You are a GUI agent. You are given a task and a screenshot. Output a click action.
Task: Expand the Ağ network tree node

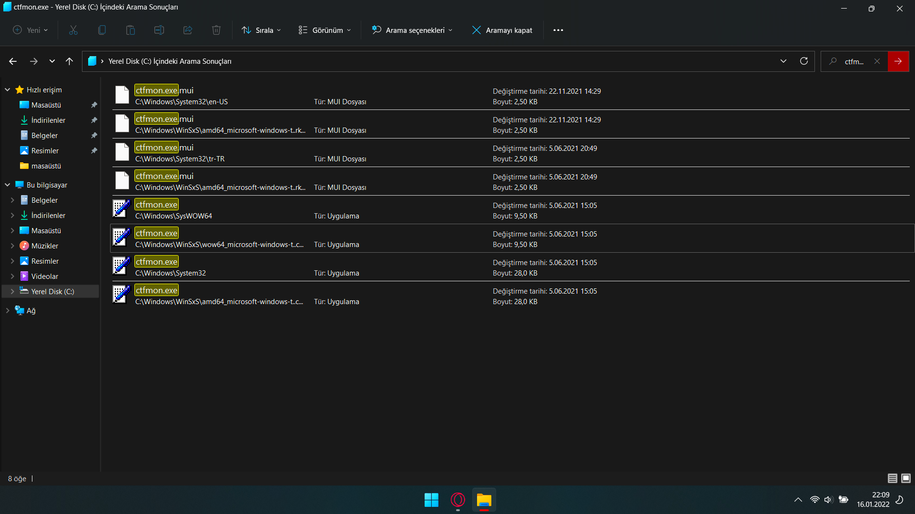pyautogui.click(x=8, y=310)
